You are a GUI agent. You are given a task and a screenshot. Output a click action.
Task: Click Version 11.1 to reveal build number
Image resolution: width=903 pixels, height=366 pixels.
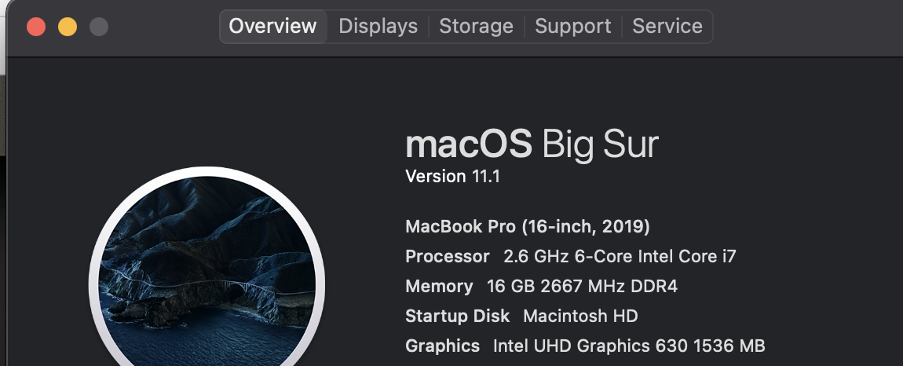pyautogui.click(x=452, y=177)
